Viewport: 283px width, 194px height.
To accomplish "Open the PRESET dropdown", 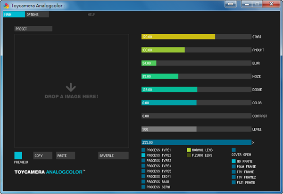I will (33, 29).
